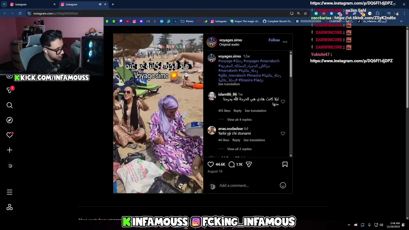Close the first Instagram tab

54,4
